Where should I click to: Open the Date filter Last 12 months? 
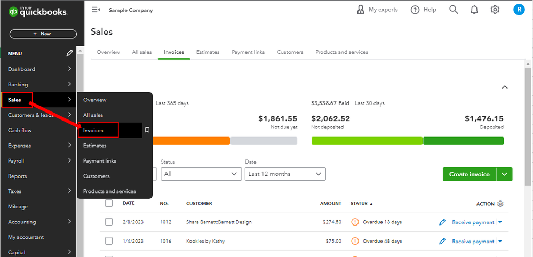[285, 174]
